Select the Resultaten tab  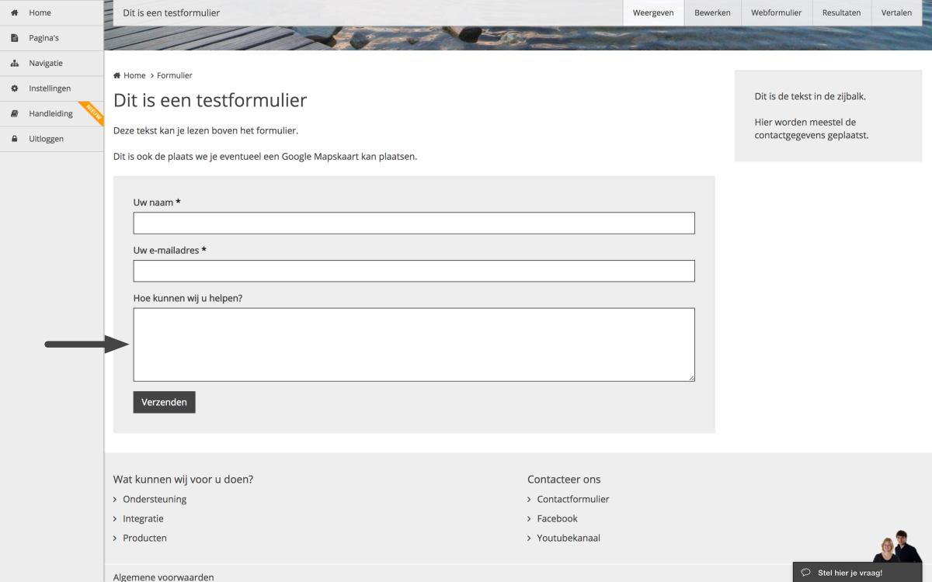841,13
